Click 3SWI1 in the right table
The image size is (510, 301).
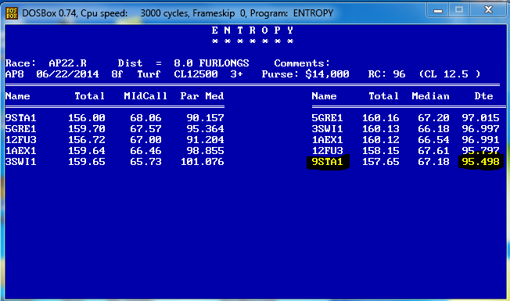(x=327, y=129)
